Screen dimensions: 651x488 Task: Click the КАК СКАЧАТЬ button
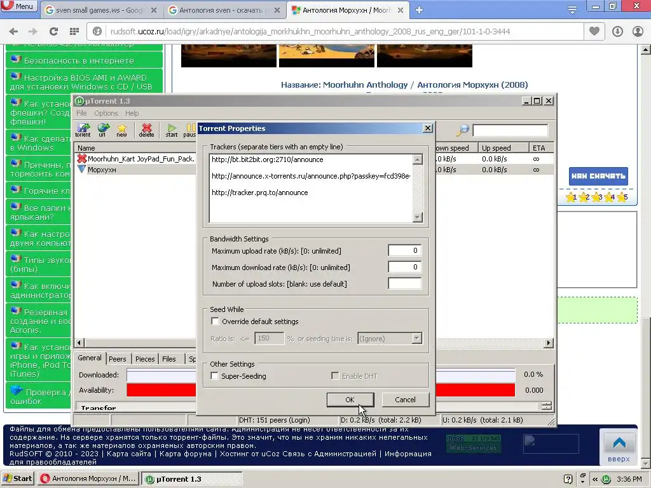tap(598, 176)
